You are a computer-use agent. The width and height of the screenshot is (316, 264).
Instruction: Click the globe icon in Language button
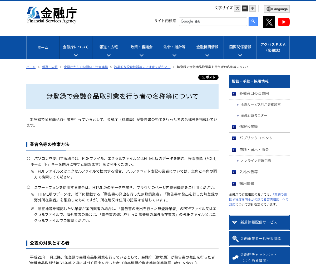(x=269, y=9)
